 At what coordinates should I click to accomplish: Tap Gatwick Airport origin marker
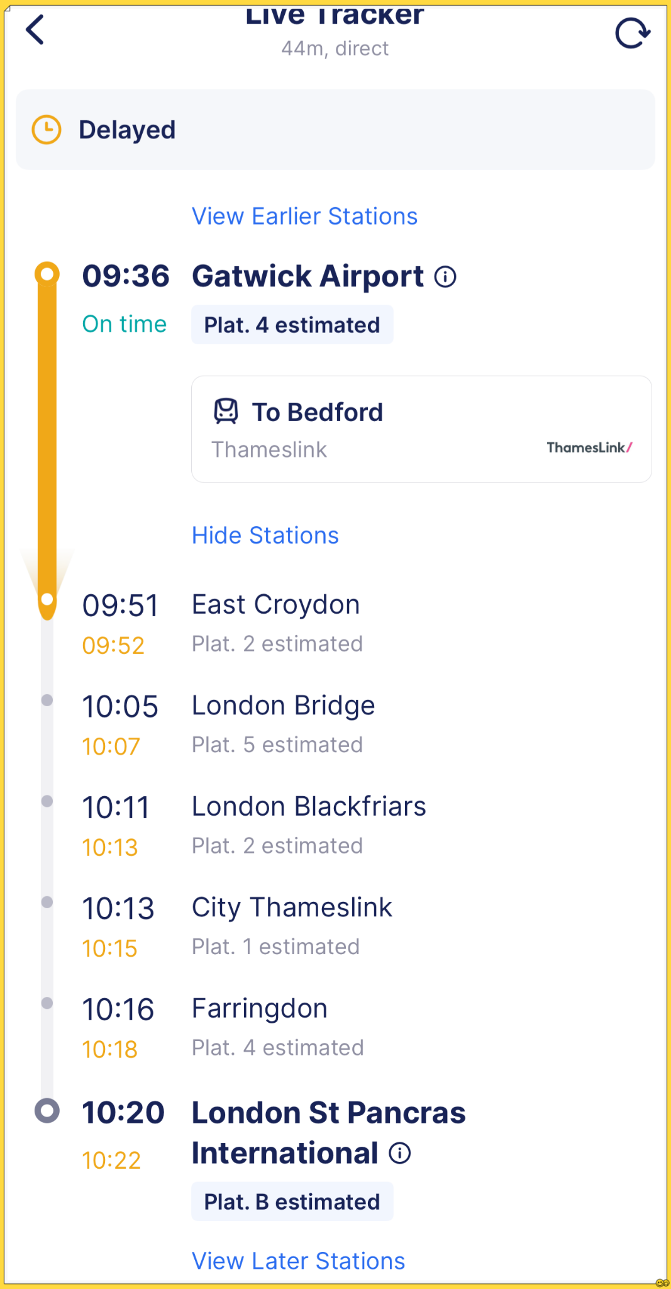pyautogui.click(x=47, y=274)
